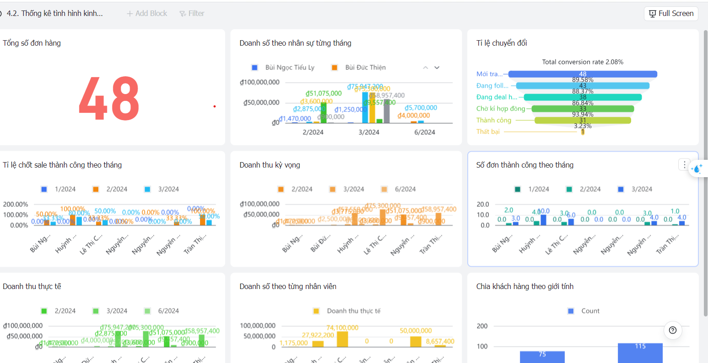Click the Mới tra... funnel stage bar showing 48

click(583, 74)
